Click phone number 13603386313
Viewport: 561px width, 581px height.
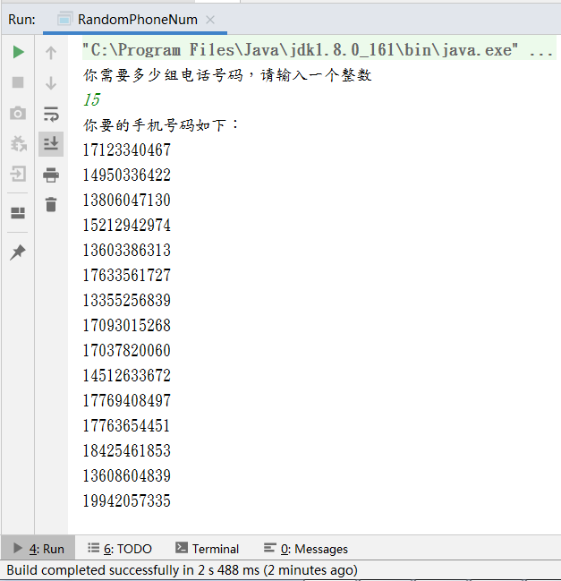tap(127, 250)
